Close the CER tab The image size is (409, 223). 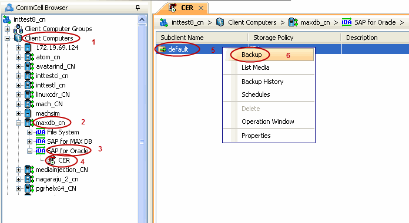coord(201,8)
